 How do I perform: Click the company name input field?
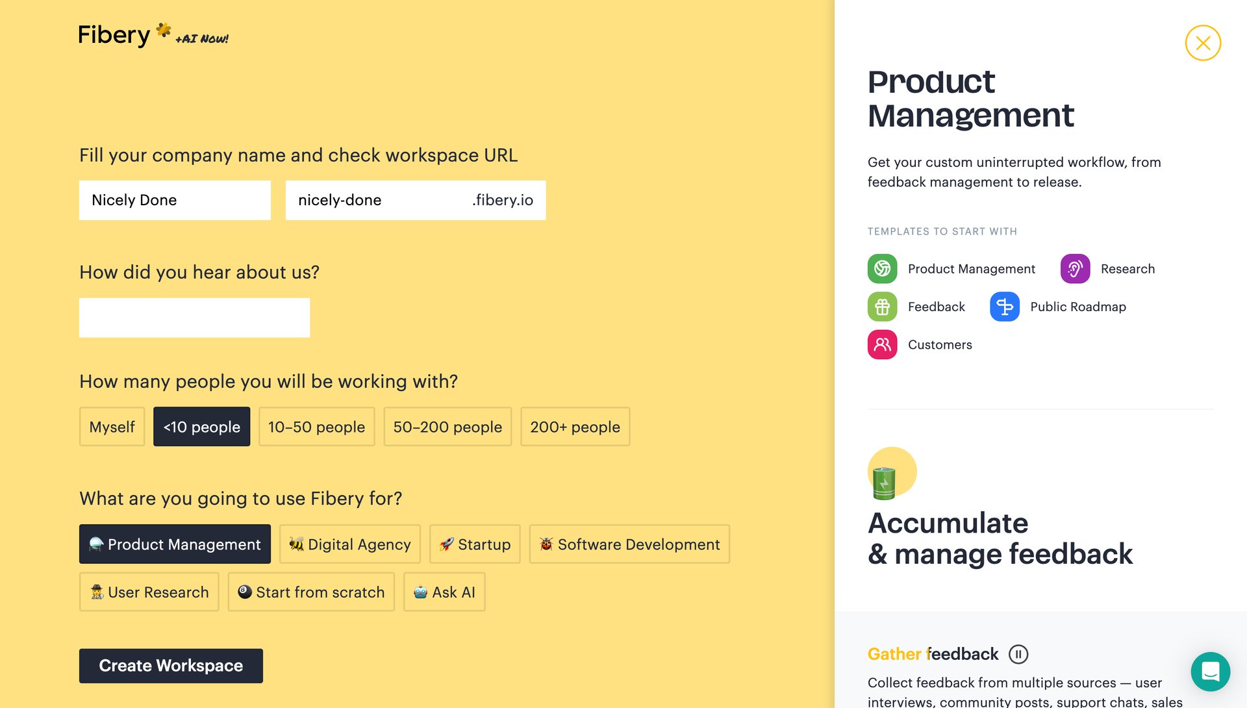point(175,200)
